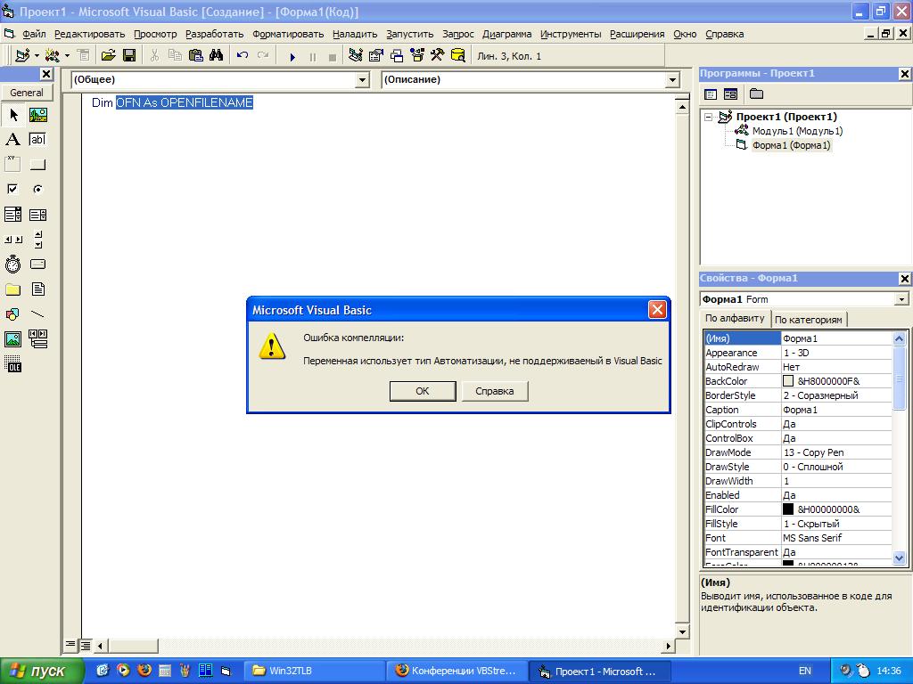This screenshot has height=684, width=913.
Task: Click the Data View Window toolbar icon
Action: pos(458,56)
